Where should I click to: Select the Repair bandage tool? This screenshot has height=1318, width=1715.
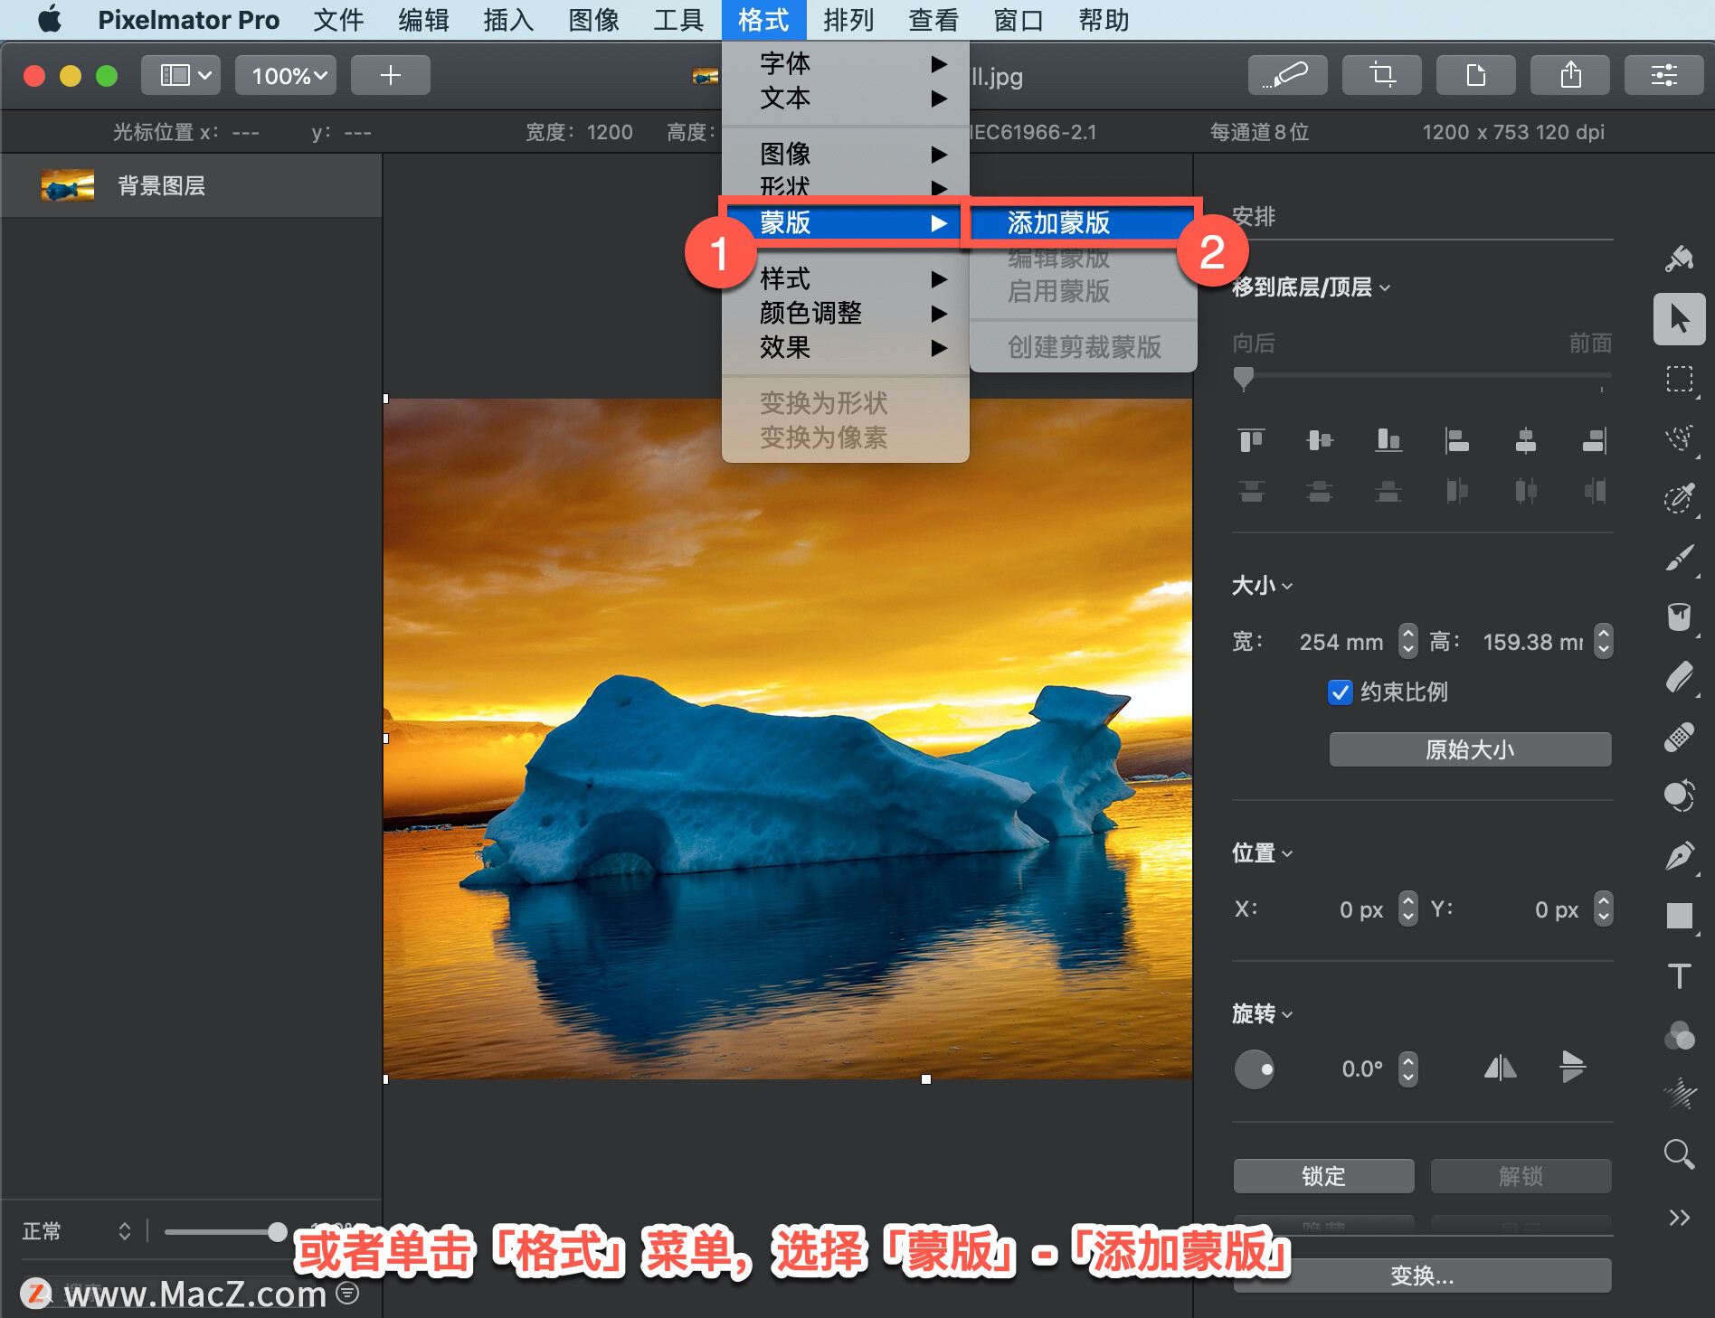(1679, 737)
